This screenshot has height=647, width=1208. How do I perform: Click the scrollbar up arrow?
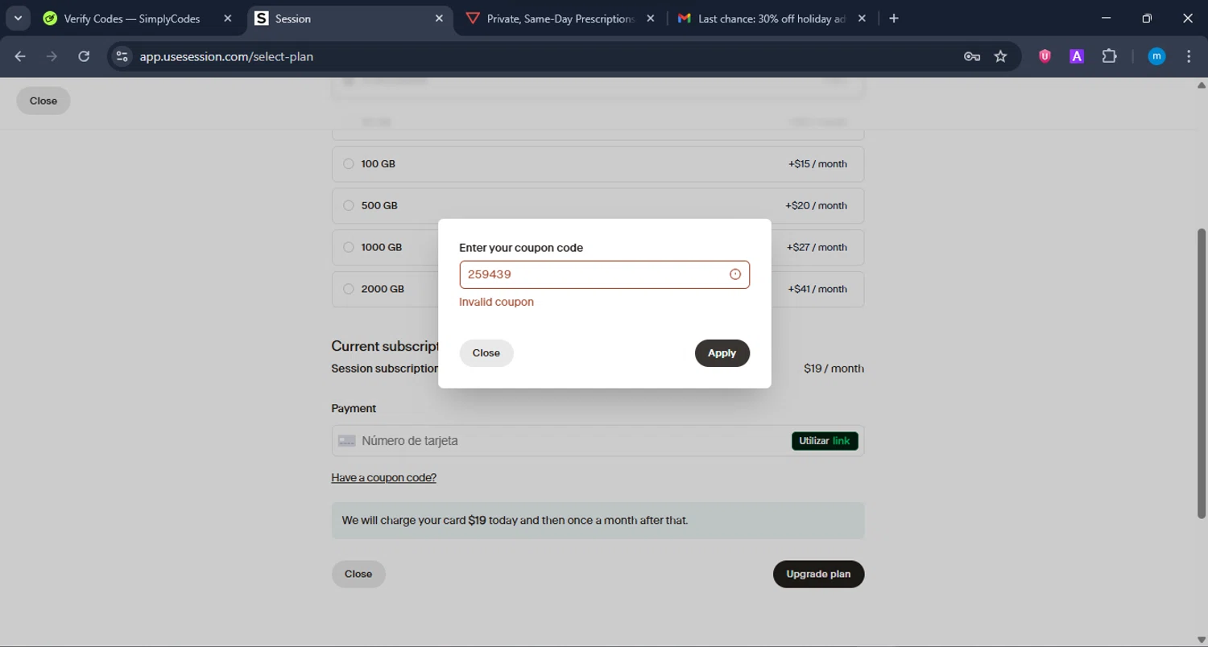pyautogui.click(x=1201, y=84)
